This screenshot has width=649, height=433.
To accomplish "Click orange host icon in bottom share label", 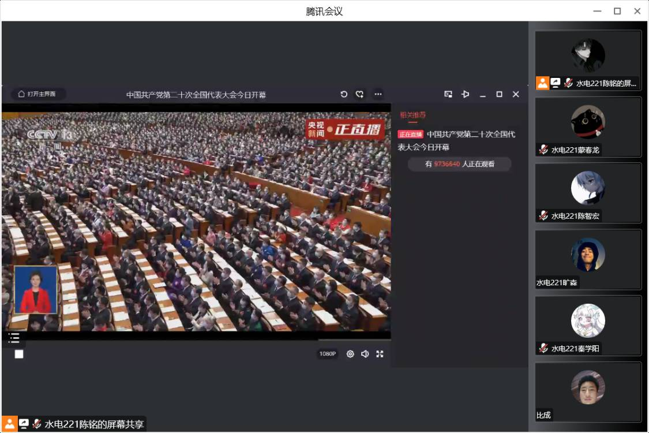I will [x=10, y=423].
